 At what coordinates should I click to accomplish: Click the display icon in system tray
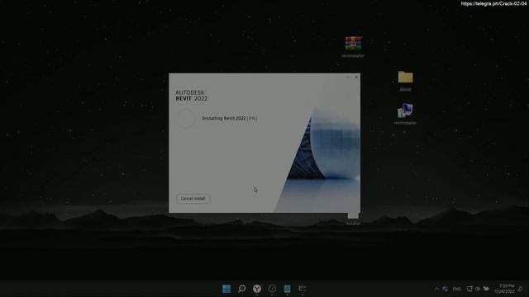pos(469,289)
